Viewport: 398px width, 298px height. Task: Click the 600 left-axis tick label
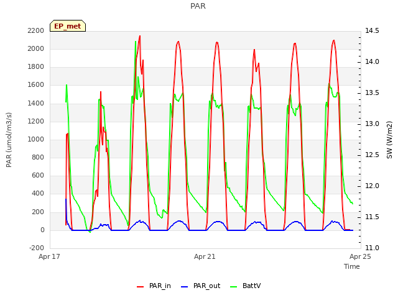coord(38,175)
